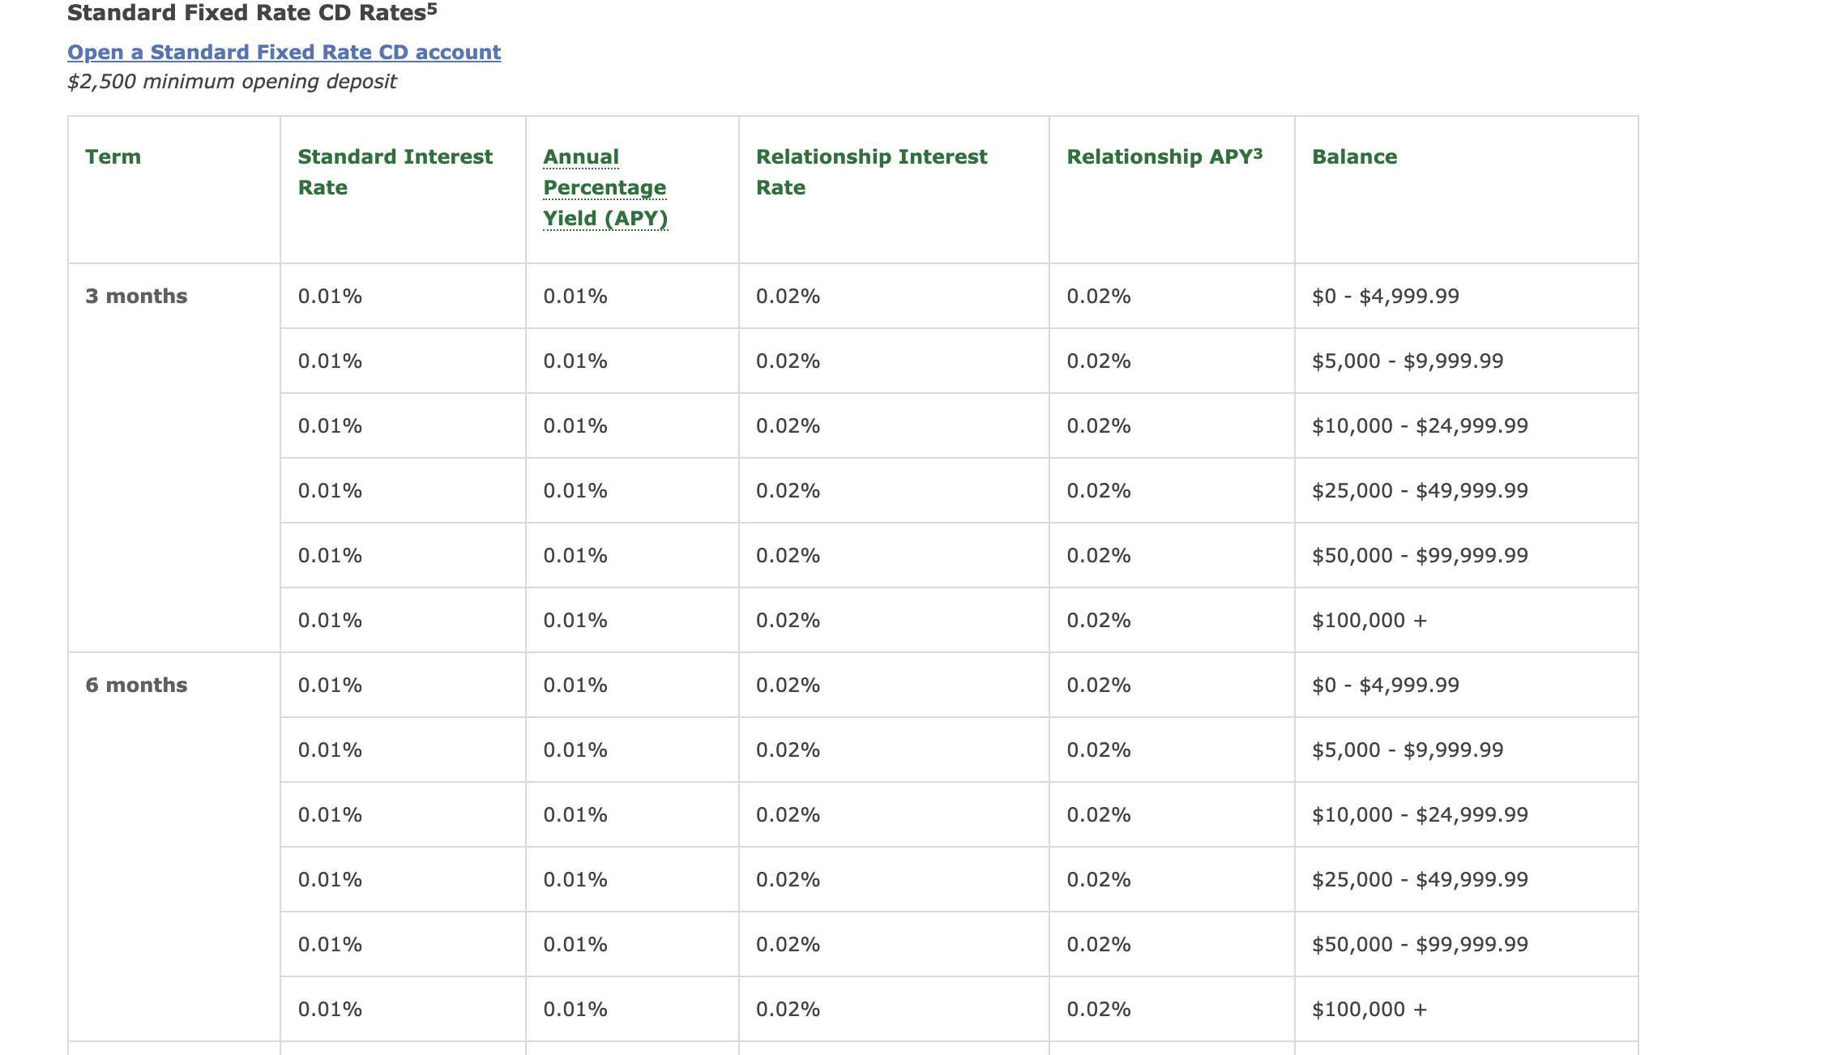The image size is (1833, 1055).
Task: Open a Standard Fixed Rate CD account link
Action: (x=284, y=52)
